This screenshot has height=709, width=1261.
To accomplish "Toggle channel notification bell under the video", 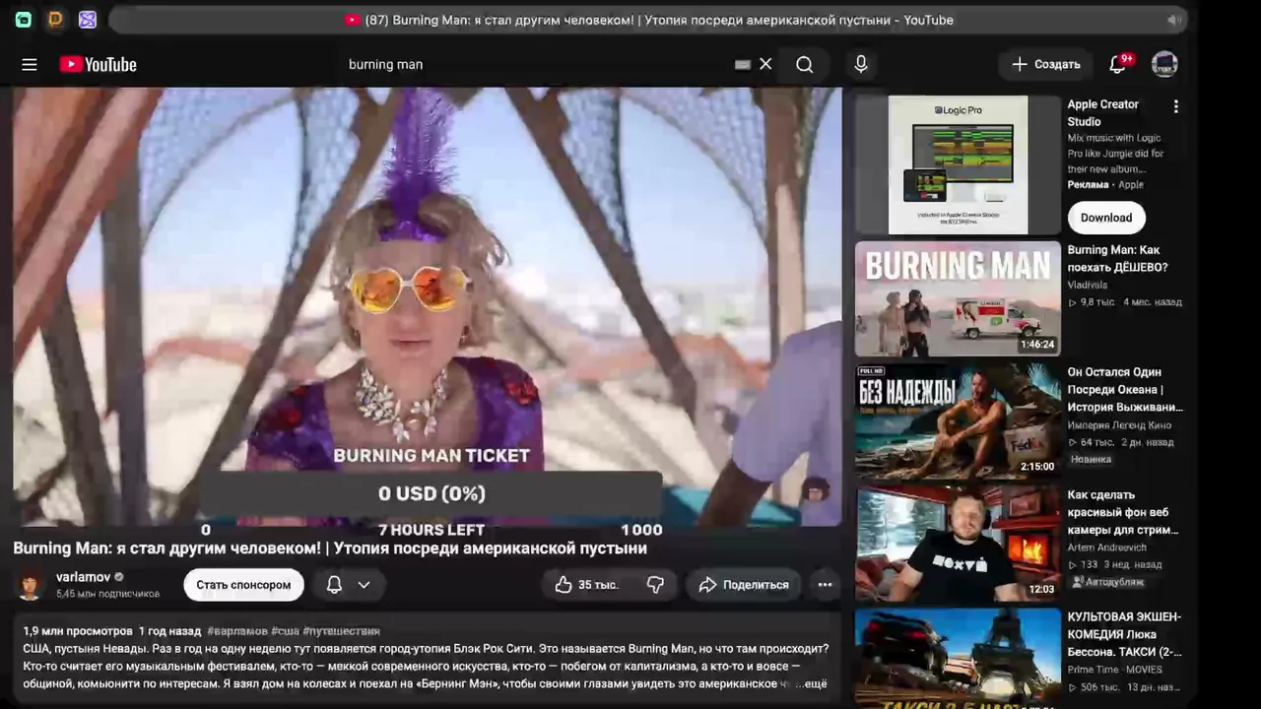I will pos(334,585).
